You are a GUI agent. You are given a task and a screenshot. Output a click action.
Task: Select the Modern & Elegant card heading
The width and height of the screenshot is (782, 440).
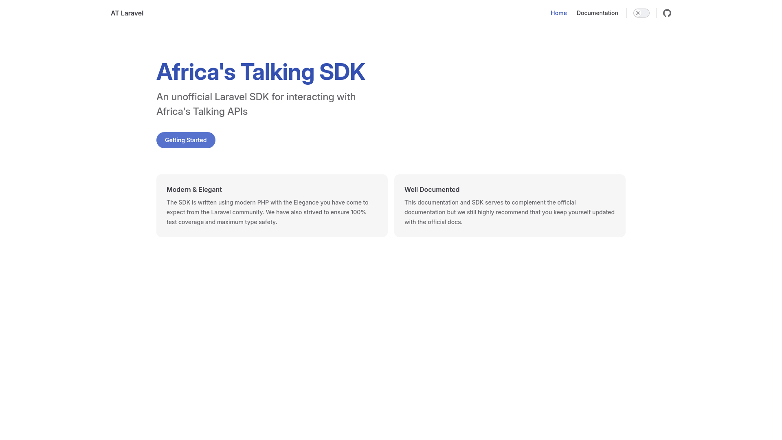pos(194,189)
